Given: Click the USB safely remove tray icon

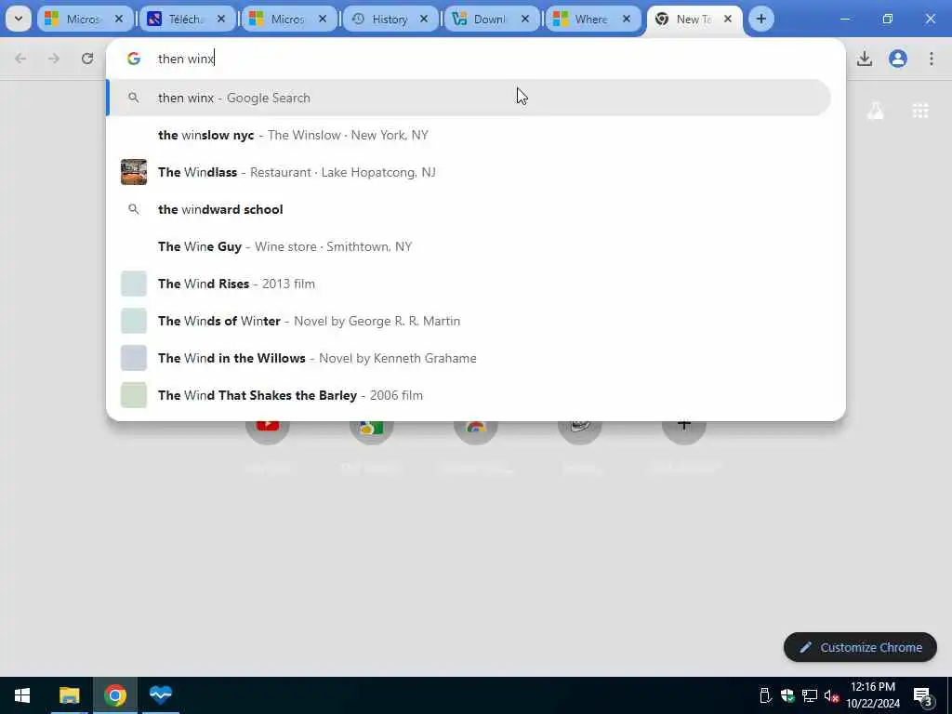Looking at the screenshot, I should pyautogui.click(x=765, y=695).
